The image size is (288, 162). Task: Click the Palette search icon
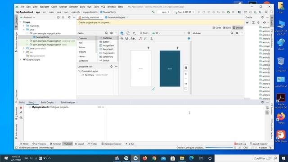pyautogui.click(x=106, y=33)
